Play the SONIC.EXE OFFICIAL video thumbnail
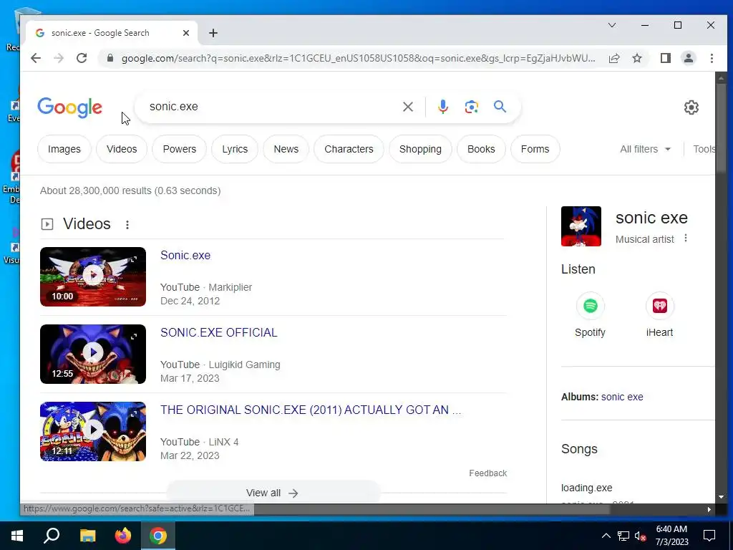Viewport: 733px width, 550px height. click(x=93, y=354)
